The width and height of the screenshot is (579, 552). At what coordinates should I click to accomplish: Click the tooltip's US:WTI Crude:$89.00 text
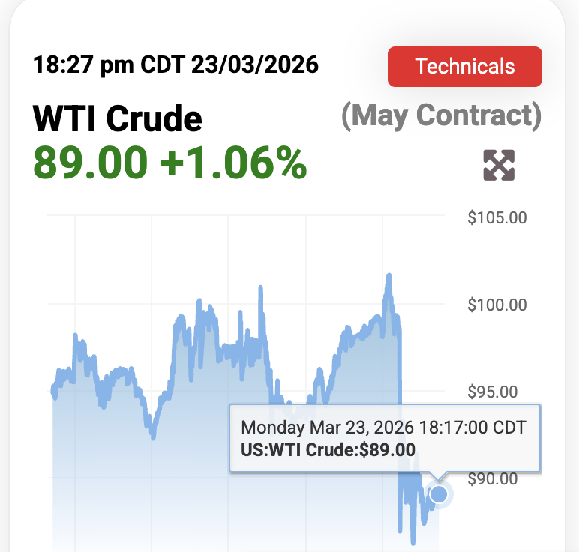(x=328, y=450)
